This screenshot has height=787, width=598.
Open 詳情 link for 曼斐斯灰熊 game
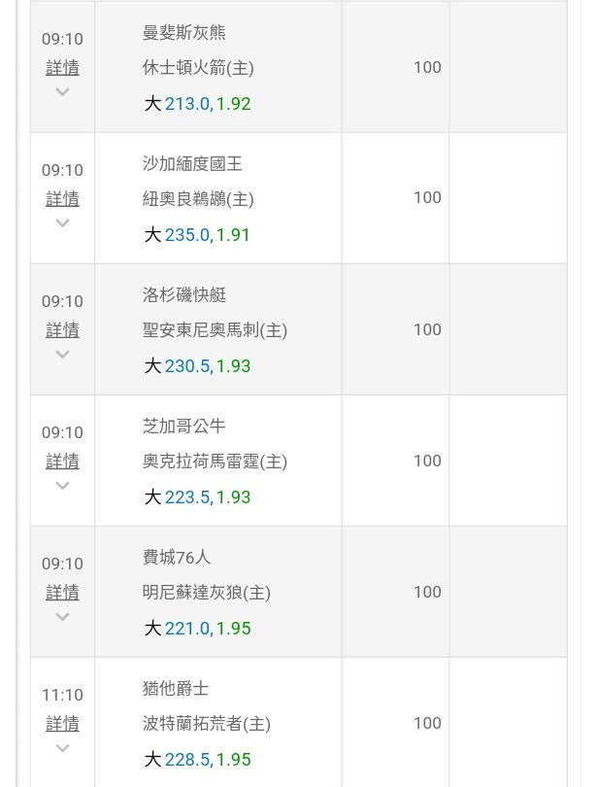(62, 67)
